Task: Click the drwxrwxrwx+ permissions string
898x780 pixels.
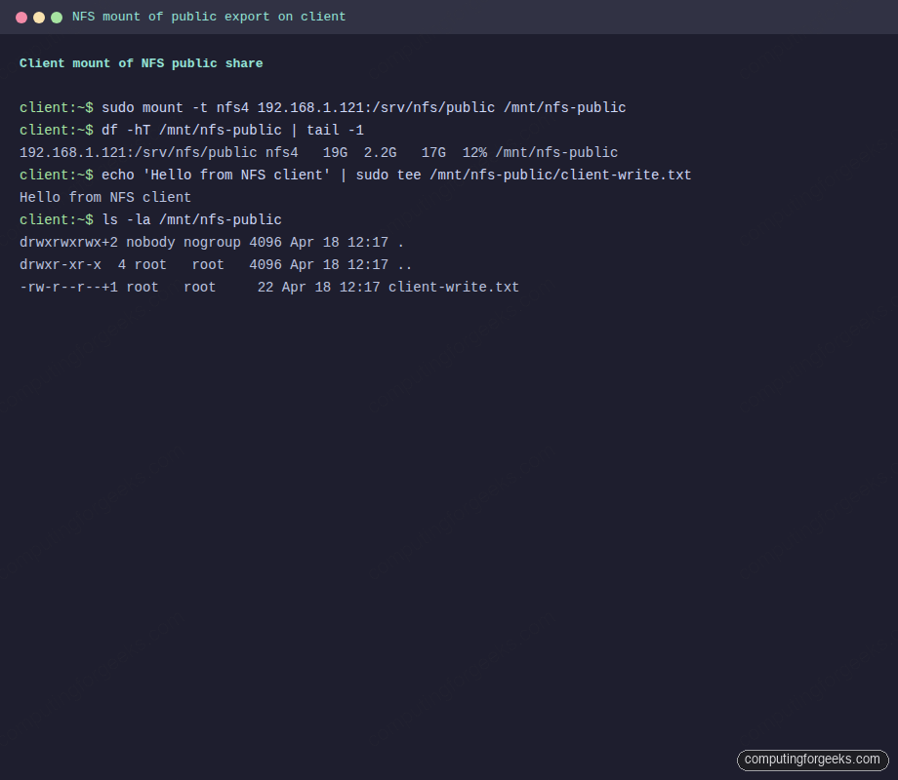Action: [x=61, y=242]
